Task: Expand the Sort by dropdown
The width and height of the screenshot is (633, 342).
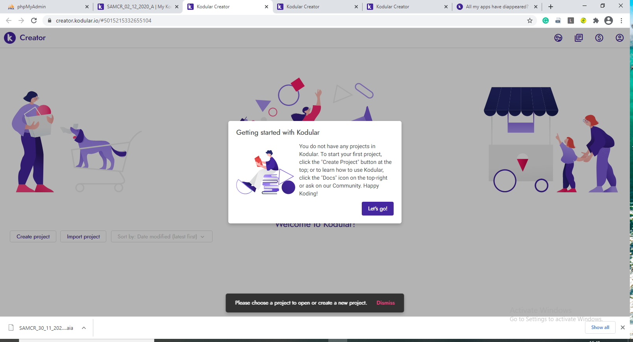Action: pyautogui.click(x=162, y=236)
